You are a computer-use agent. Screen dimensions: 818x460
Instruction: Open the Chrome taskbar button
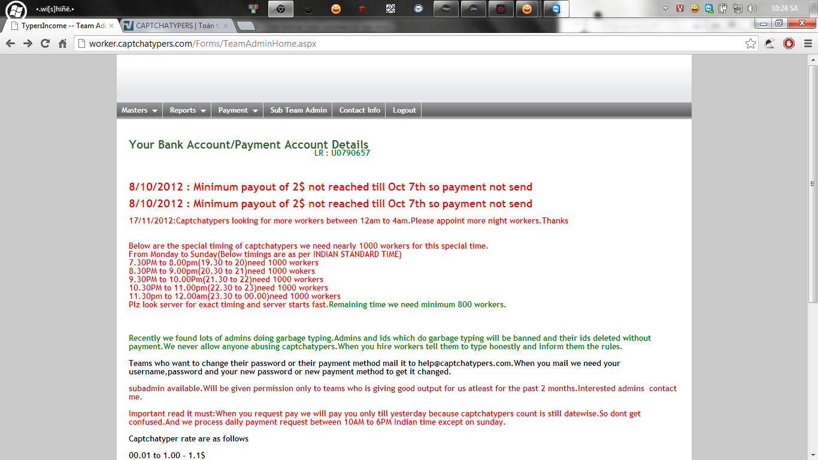(280, 9)
